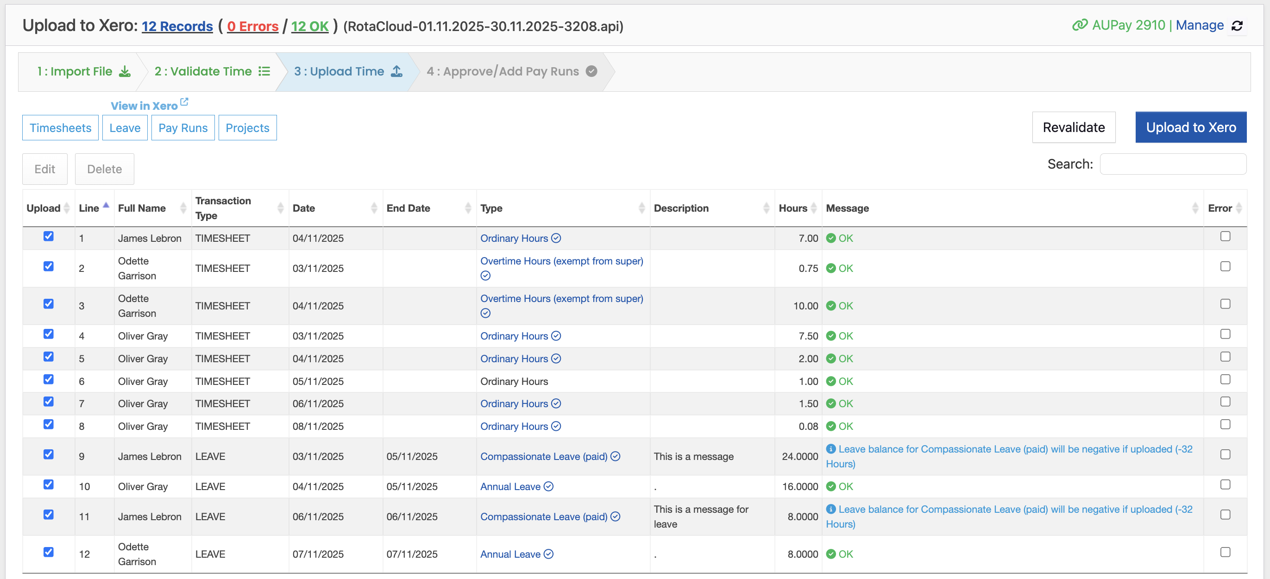Switch to the Validate Time step tab
Screen dimensions: 1270x579
tap(207, 71)
